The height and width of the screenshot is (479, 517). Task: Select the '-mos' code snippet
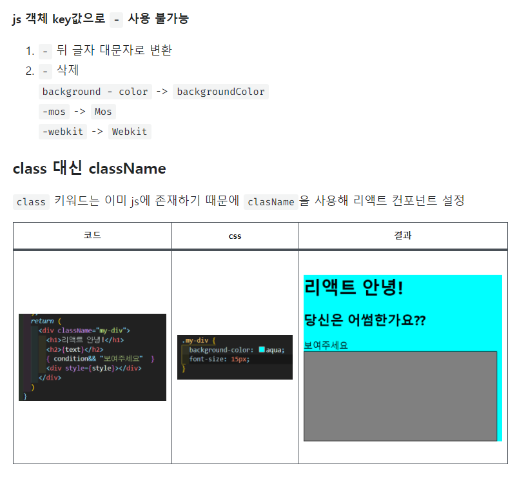point(54,112)
